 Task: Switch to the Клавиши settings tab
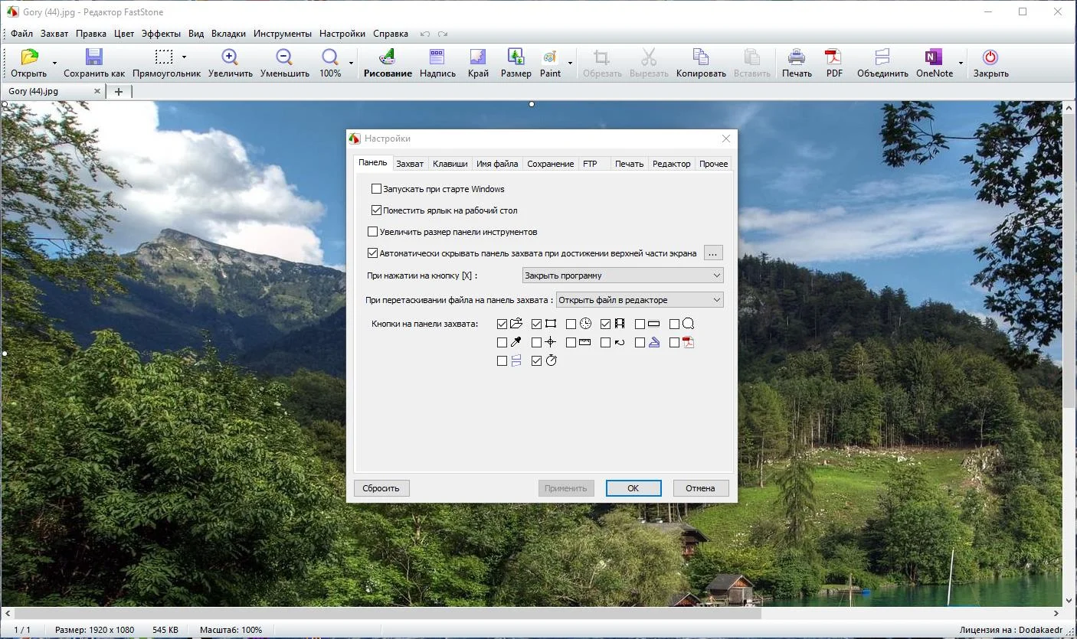tap(450, 164)
